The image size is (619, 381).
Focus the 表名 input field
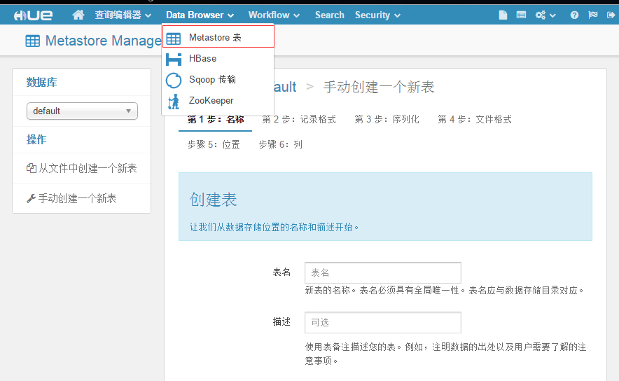(x=382, y=272)
